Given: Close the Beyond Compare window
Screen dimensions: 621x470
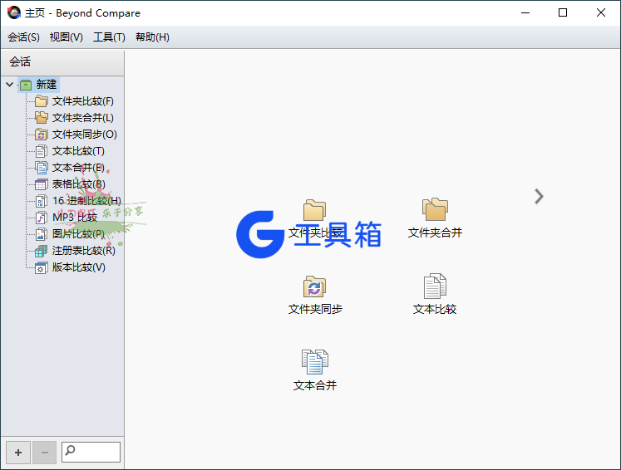Looking at the screenshot, I should click(x=601, y=12).
